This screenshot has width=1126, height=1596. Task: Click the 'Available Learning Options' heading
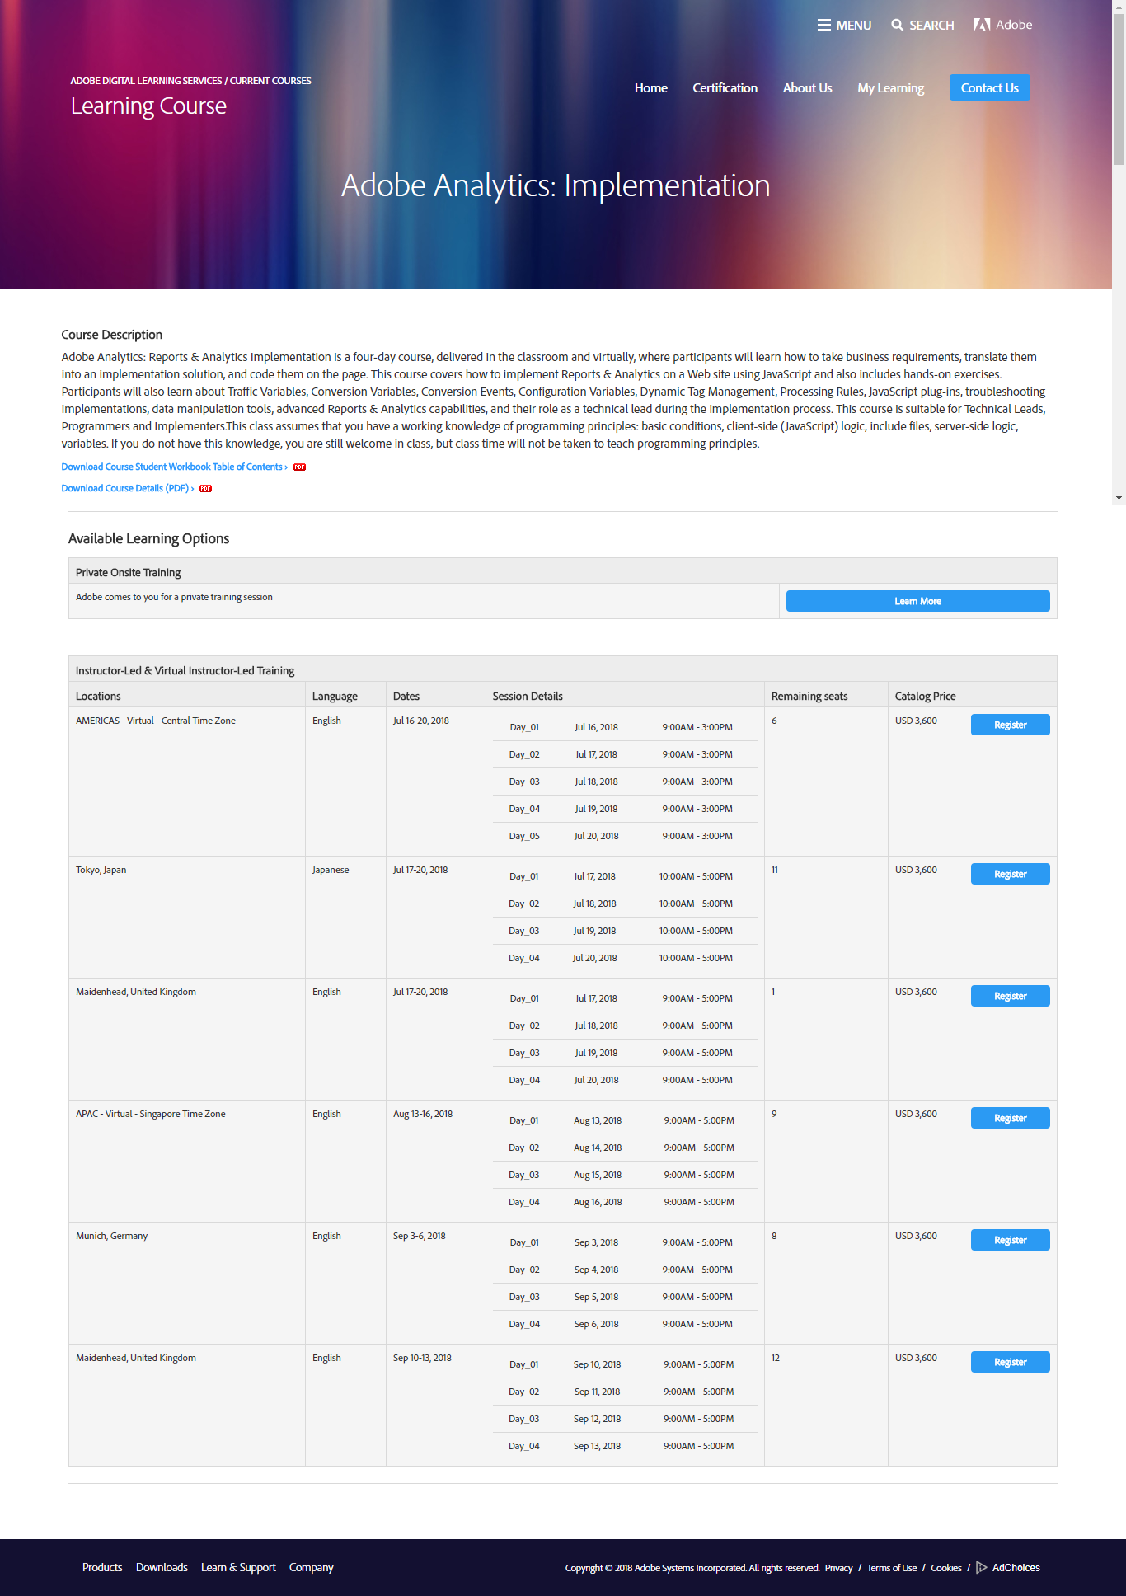148,538
